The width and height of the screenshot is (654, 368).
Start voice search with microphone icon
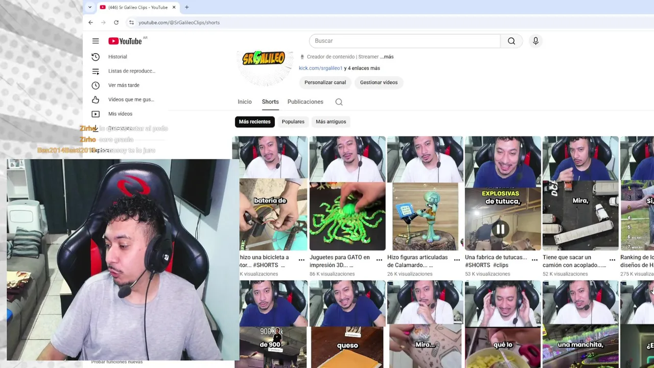coord(535,41)
